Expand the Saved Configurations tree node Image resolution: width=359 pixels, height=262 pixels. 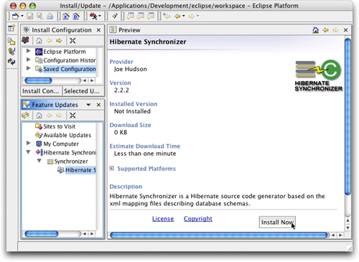point(28,68)
